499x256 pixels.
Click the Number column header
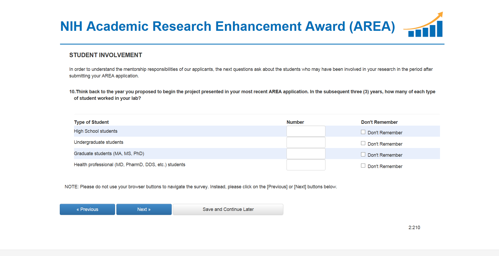295,122
